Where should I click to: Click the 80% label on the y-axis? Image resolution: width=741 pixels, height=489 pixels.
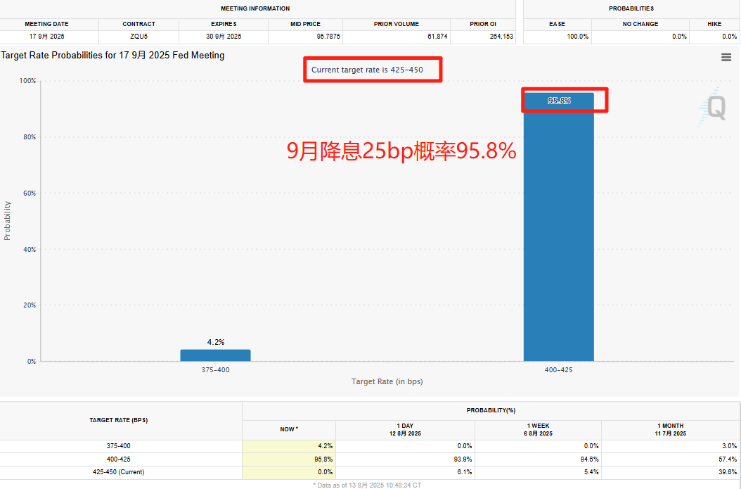30,137
